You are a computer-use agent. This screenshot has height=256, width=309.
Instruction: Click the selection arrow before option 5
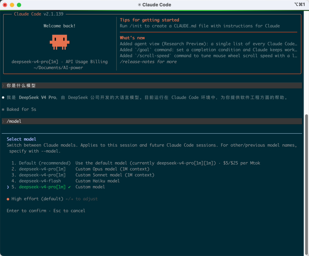click(x=8, y=187)
